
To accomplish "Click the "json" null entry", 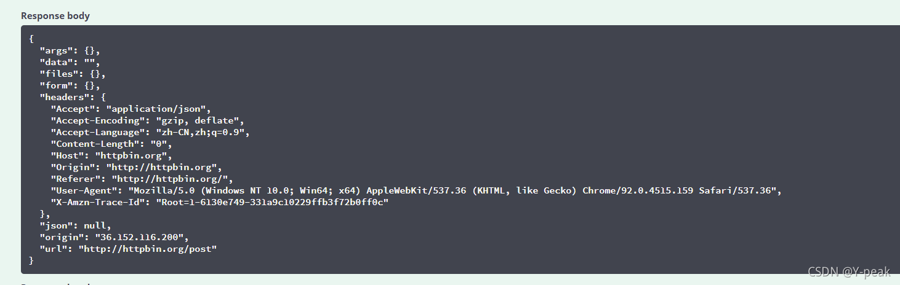I will coord(75,225).
